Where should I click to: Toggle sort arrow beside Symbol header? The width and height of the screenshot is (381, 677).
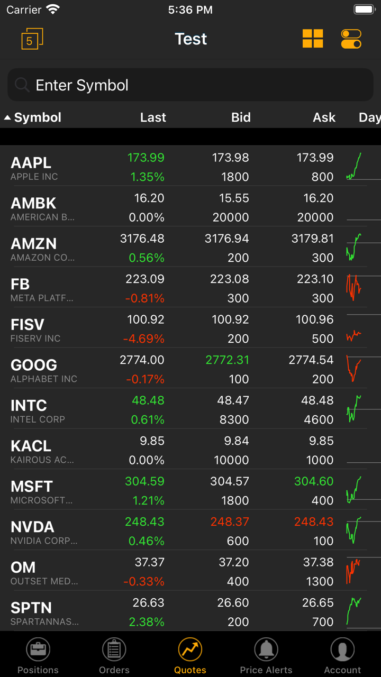(x=7, y=117)
